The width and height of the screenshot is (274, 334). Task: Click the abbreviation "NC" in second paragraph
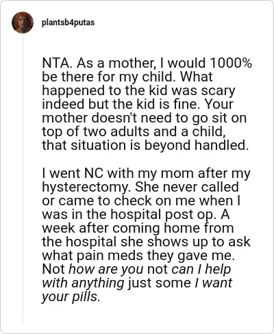[x=94, y=173]
